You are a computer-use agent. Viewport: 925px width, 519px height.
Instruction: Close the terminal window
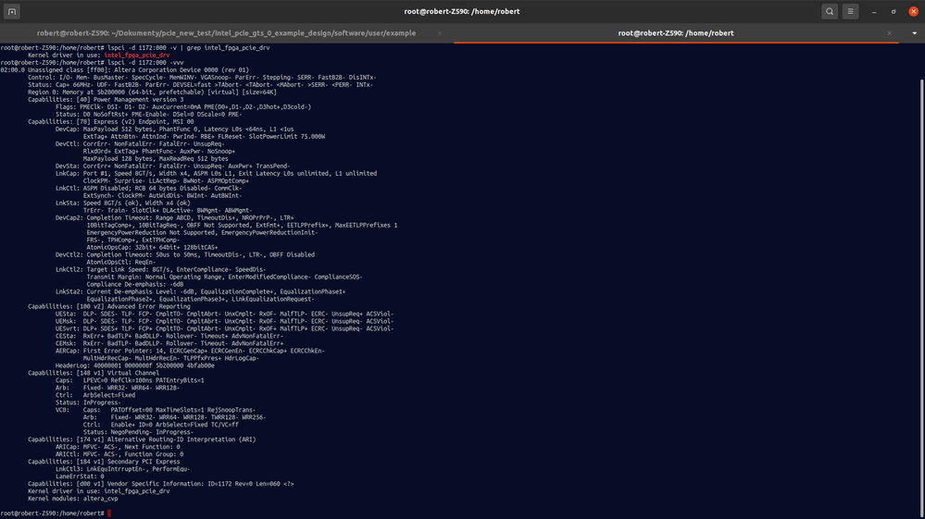(913, 11)
